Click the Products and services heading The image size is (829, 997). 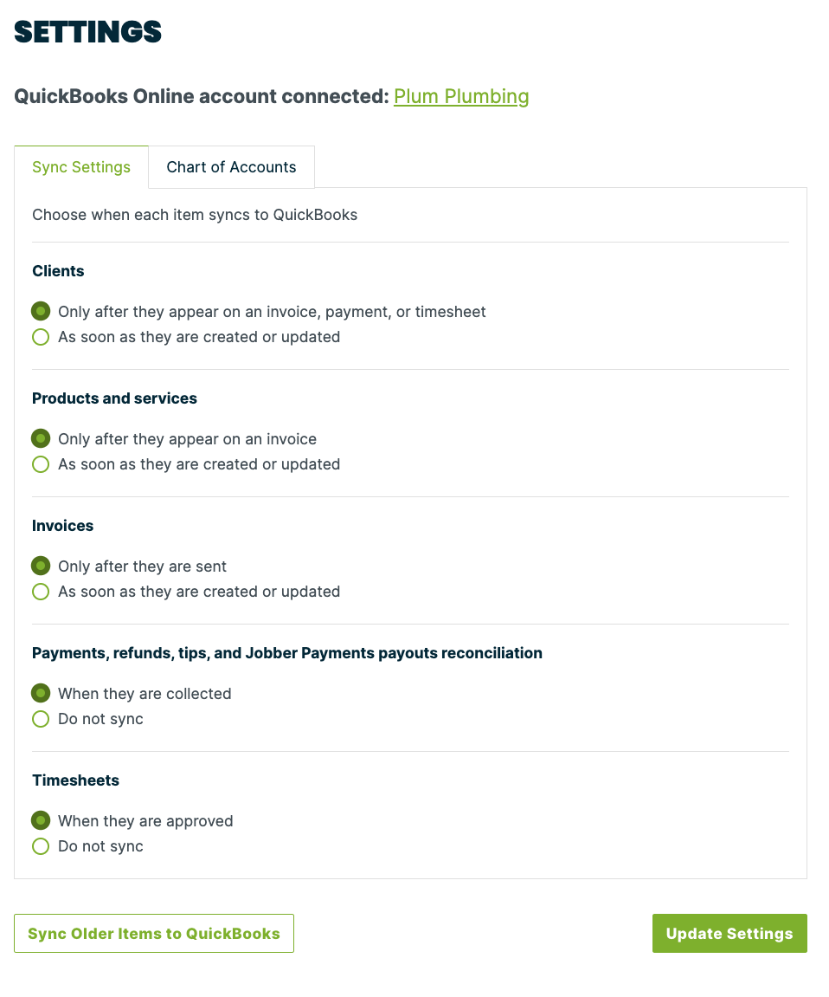[114, 398]
